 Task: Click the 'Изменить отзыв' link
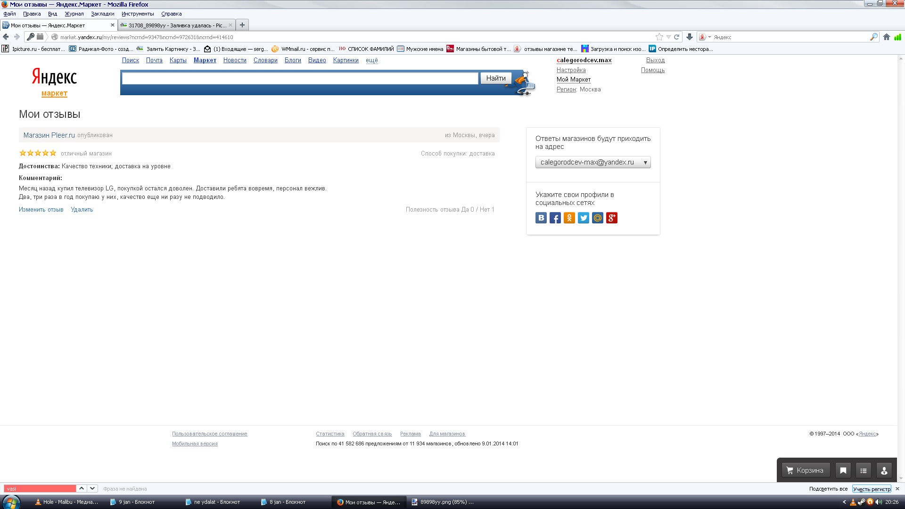tap(41, 210)
